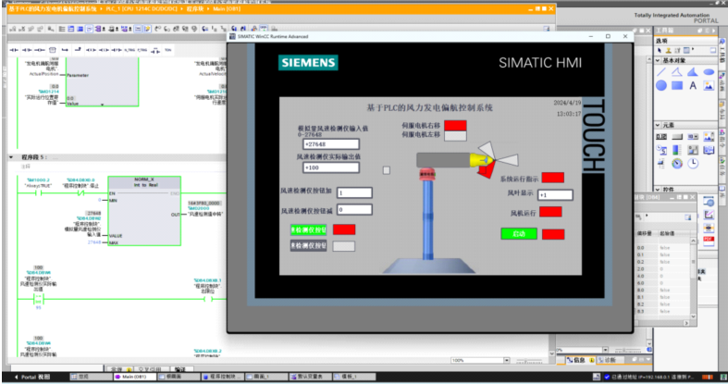Insert a normally closed contact in ladder
Screen dimensions: 728x384
(x=27, y=50)
